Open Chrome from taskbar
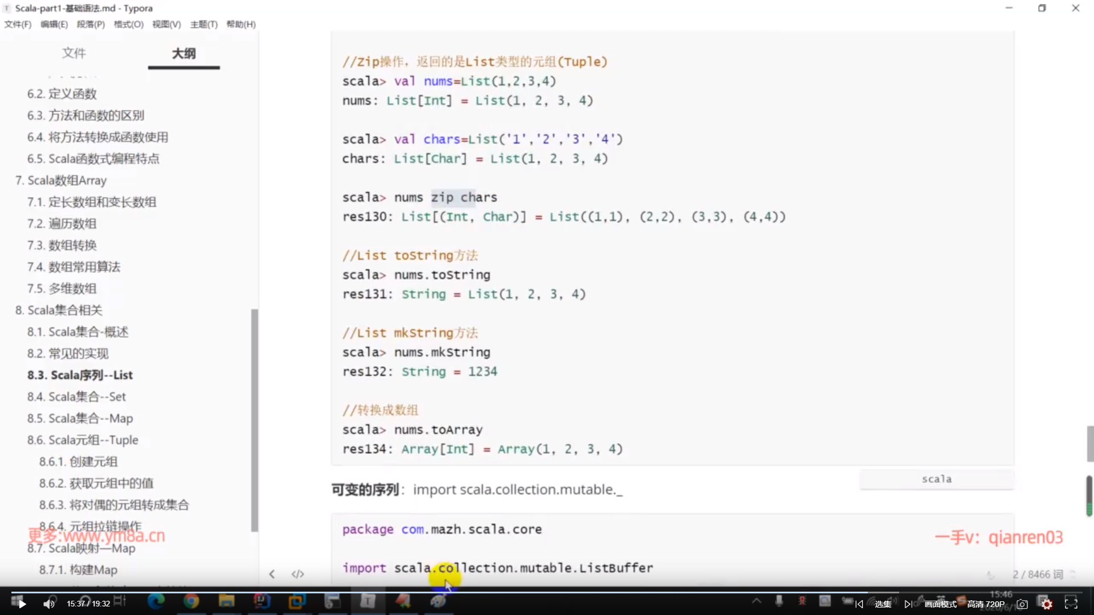The width and height of the screenshot is (1094, 615). tap(191, 601)
